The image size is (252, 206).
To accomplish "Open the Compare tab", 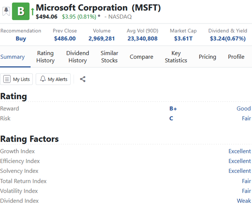I will click(x=141, y=57).
